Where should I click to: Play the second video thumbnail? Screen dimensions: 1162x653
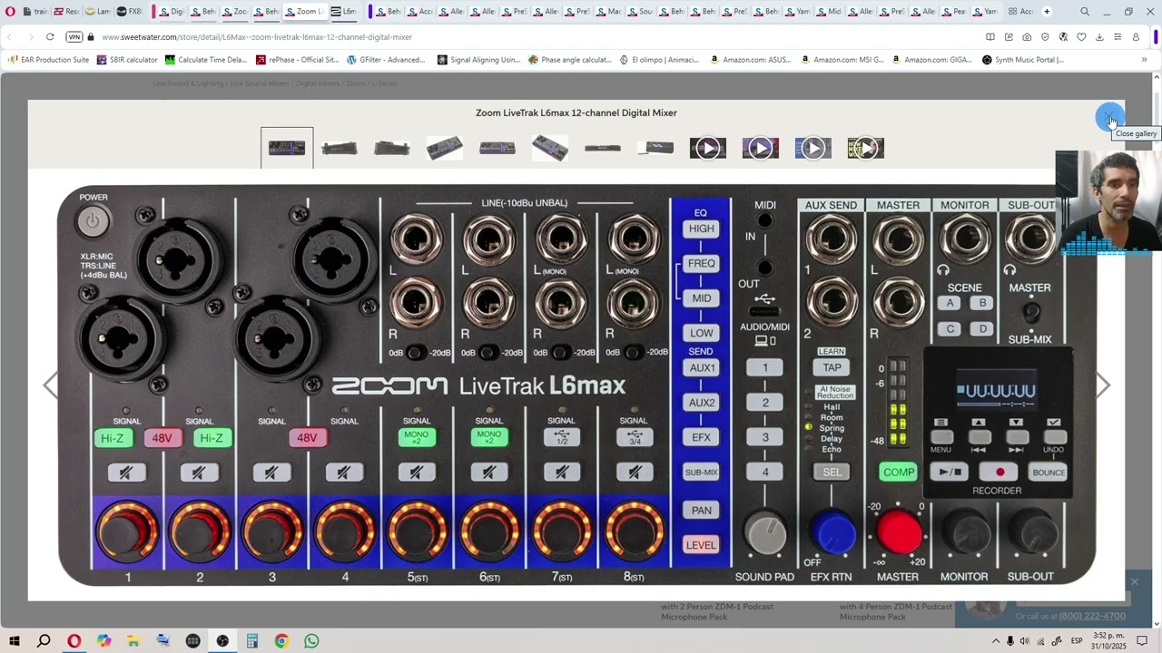(x=761, y=148)
